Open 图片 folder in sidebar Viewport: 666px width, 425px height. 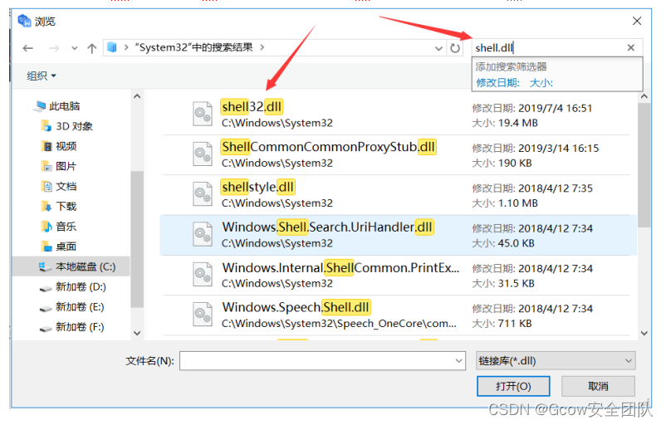[x=59, y=167]
